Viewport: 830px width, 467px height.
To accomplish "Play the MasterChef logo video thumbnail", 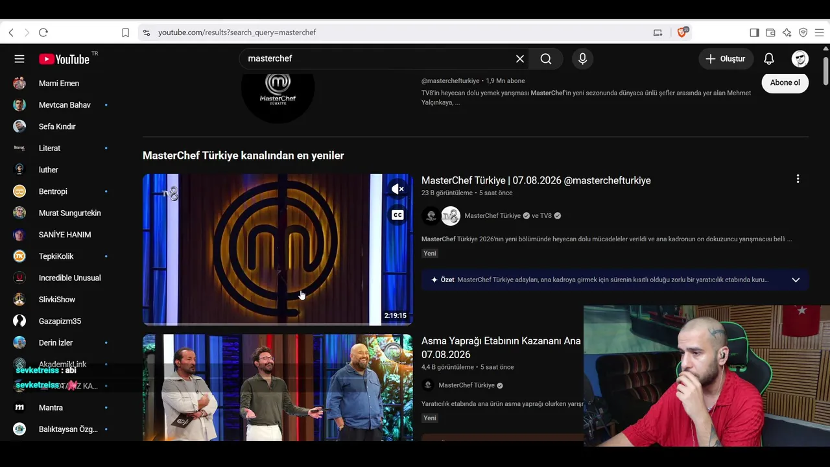I will [278, 249].
